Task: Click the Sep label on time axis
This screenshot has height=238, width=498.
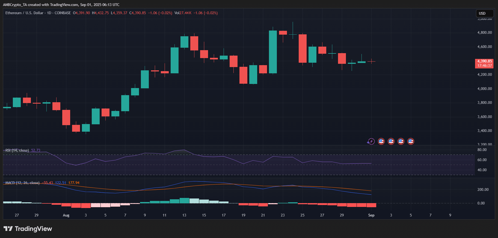Action: click(x=371, y=215)
